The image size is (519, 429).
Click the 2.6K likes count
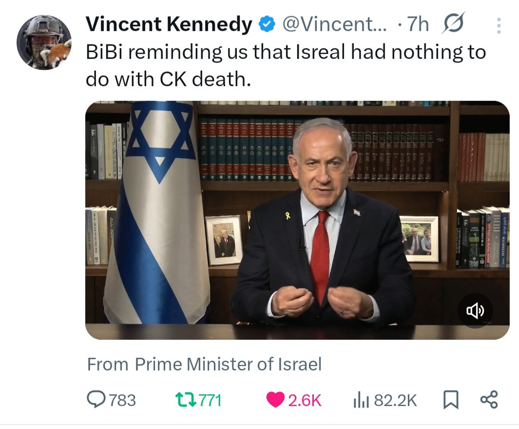click(x=305, y=400)
